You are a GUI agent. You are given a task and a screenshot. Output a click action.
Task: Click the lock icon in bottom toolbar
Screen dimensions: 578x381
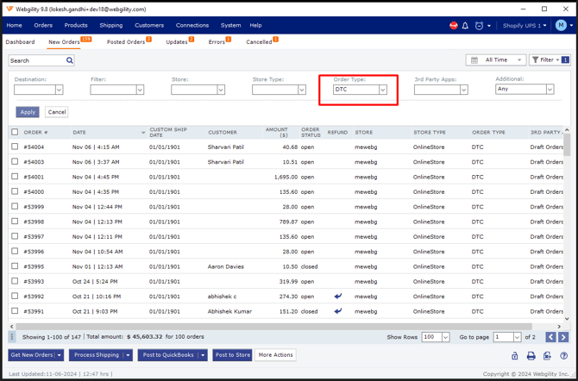click(x=514, y=355)
